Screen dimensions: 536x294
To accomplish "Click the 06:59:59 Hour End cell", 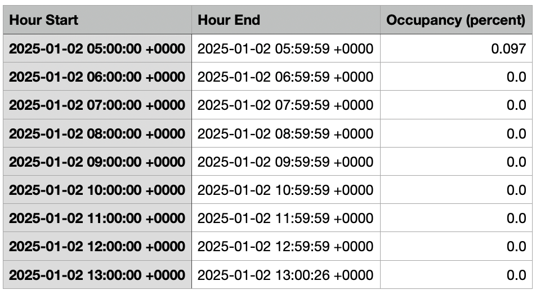I will 285,77.
